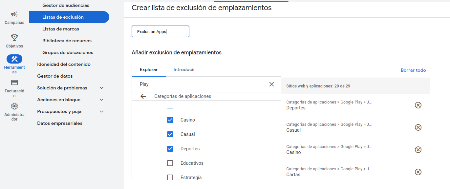
Task: Open Gestor de audiencias
Action: [x=66, y=5]
